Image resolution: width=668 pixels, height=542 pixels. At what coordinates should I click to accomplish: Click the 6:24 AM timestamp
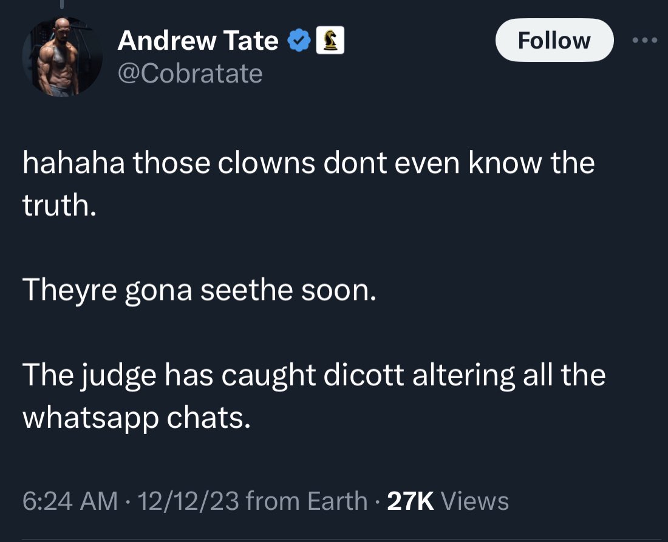click(70, 501)
